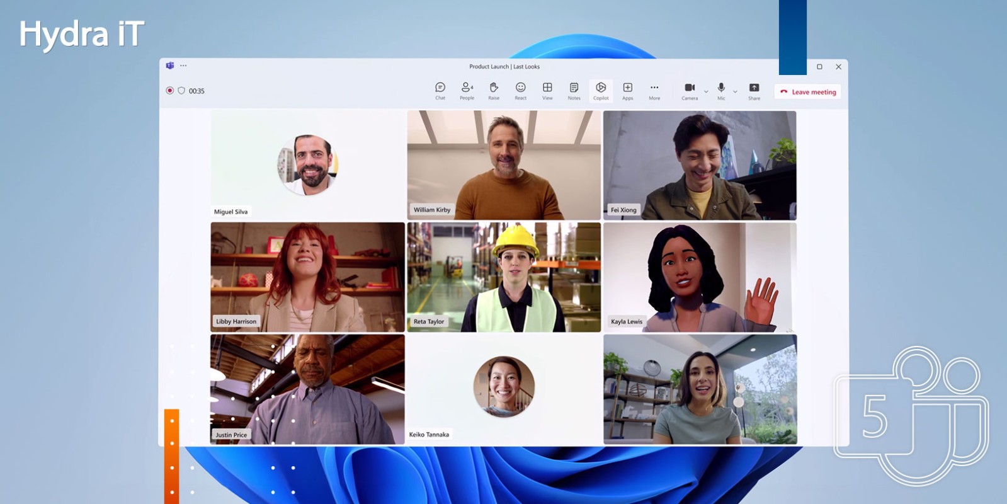Viewport: 1007px width, 504px height.
Task: Share your screen content
Action: [754, 90]
